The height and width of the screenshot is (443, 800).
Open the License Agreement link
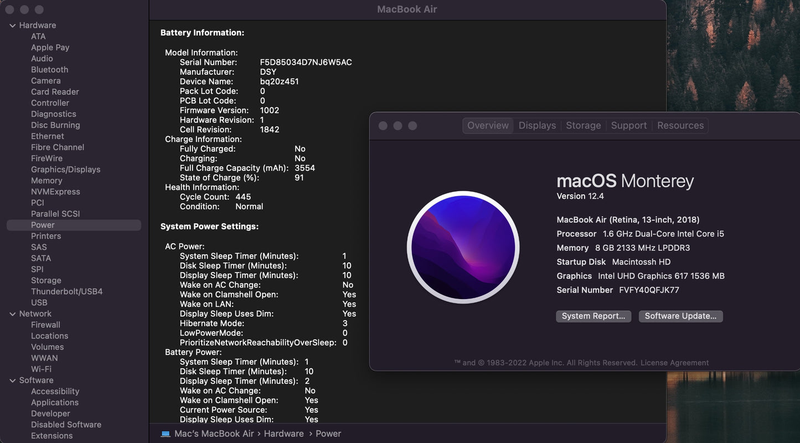674,363
